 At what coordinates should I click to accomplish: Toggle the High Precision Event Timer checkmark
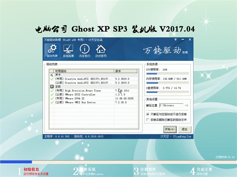pos(52,91)
